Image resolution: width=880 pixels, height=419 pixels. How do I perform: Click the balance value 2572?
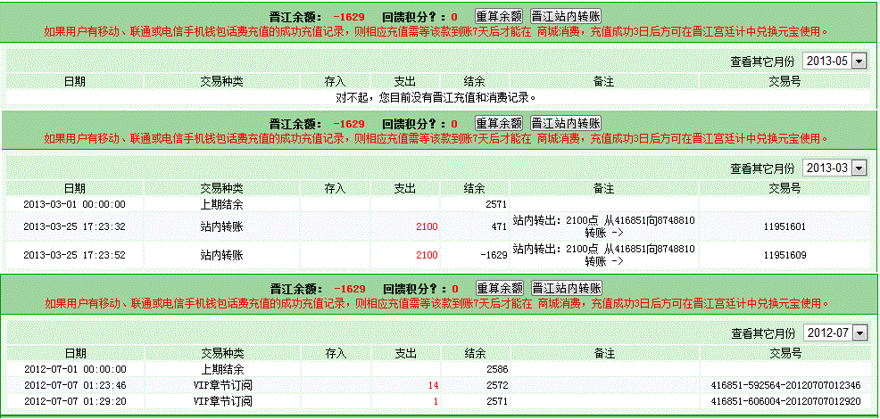(498, 385)
